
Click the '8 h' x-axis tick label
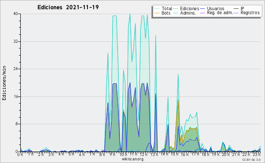[102, 154]
